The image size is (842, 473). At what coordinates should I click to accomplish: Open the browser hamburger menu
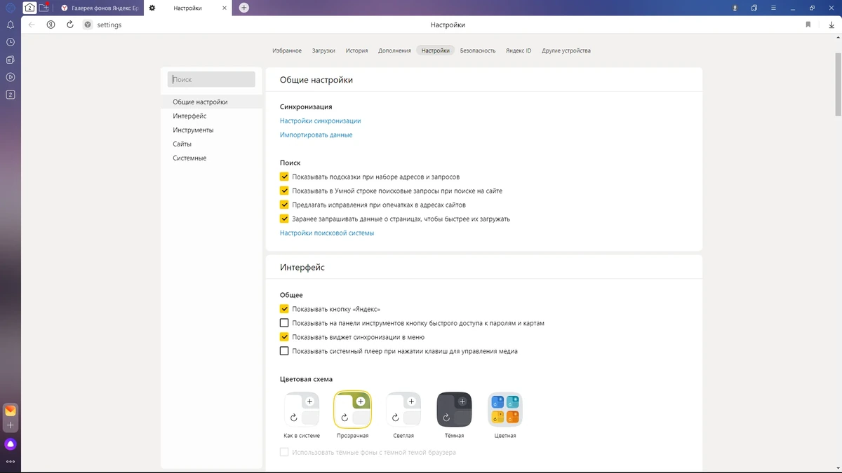click(x=774, y=8)
